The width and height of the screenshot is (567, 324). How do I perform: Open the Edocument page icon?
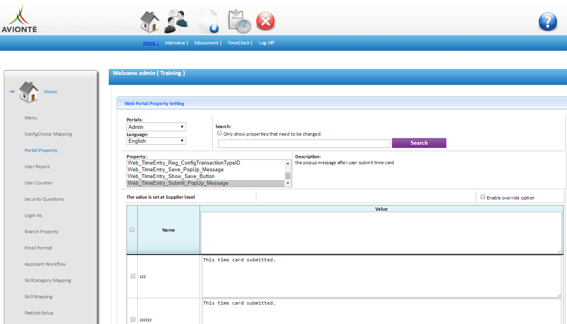(x=209, y=21)
